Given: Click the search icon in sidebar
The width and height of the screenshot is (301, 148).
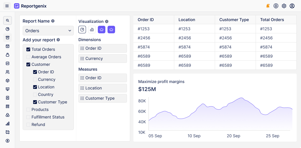Looking at the screenshot, I should 8,20.
